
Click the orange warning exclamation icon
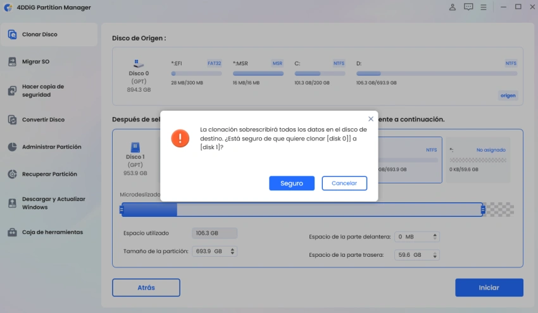pyautogui.click(x=180, y=138)
